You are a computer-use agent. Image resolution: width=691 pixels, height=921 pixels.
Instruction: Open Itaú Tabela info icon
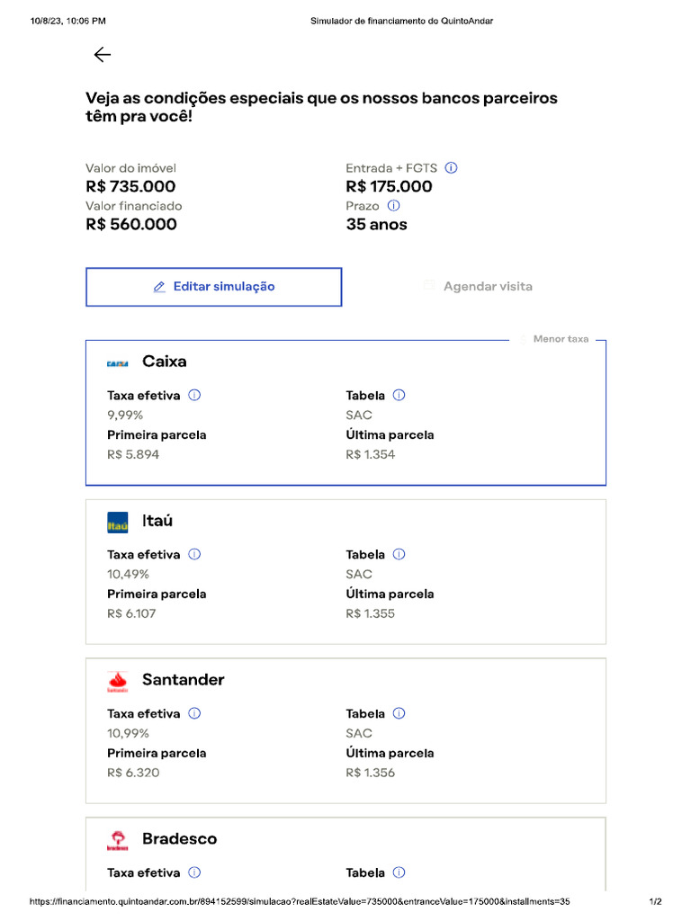click(399, 554)
